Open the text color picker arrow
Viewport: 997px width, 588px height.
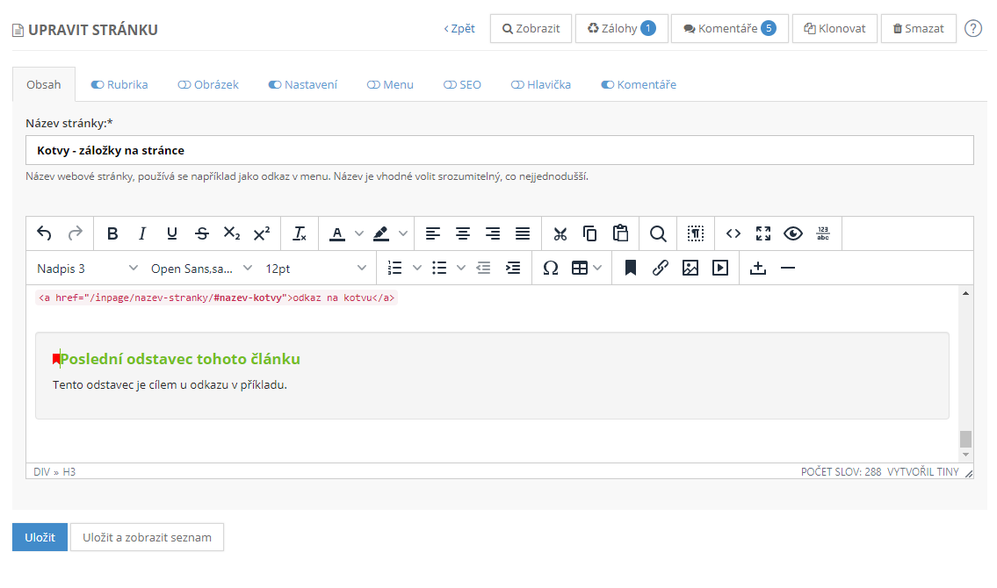tap(359, 233)
